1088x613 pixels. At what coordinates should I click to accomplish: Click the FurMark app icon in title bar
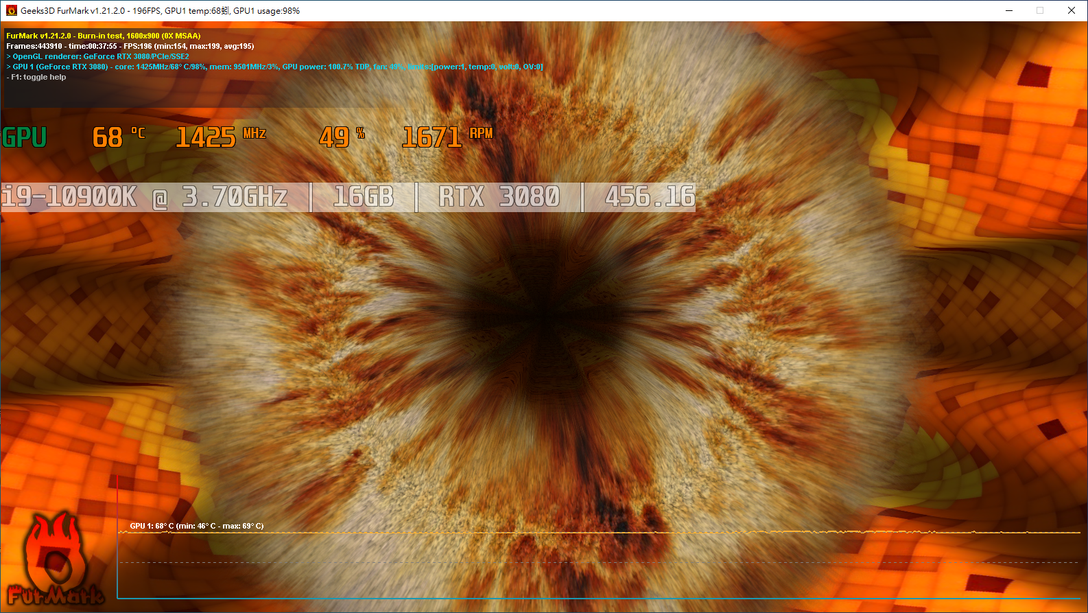[x=11, y=10]
